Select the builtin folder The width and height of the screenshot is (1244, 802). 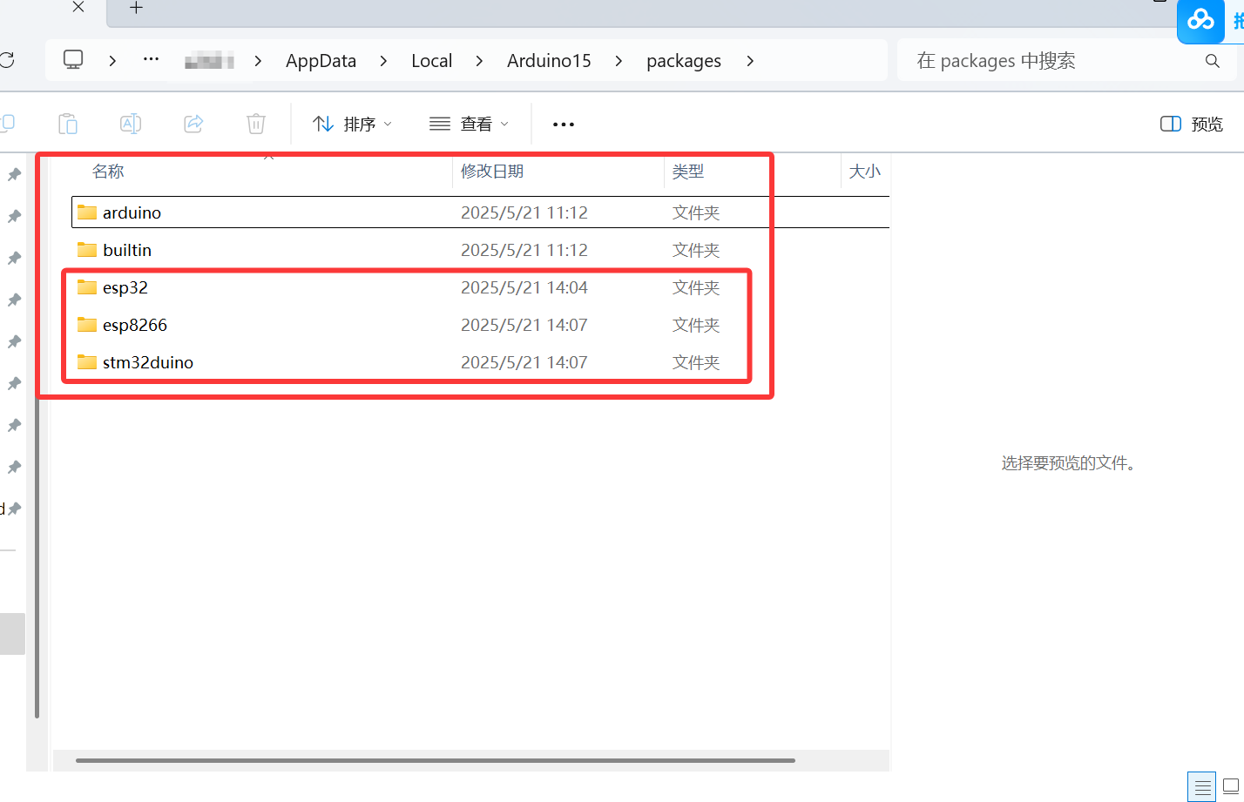pyautogui.click(x=480, y=250)
